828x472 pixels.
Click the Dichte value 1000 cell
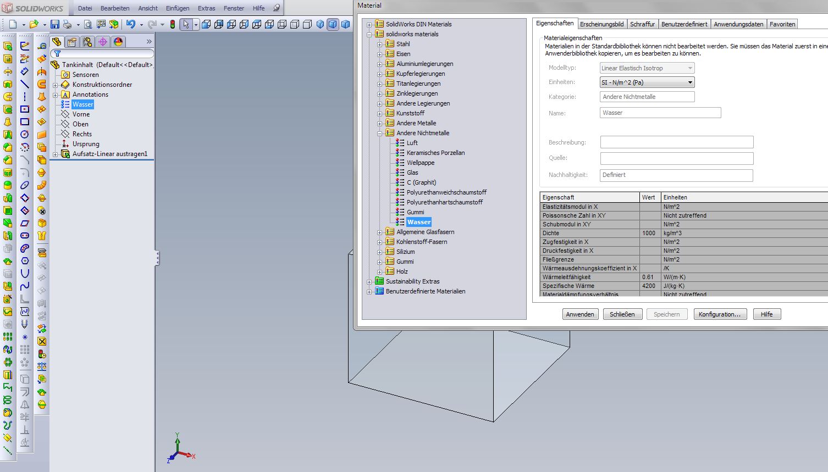(x=650, y=233)
